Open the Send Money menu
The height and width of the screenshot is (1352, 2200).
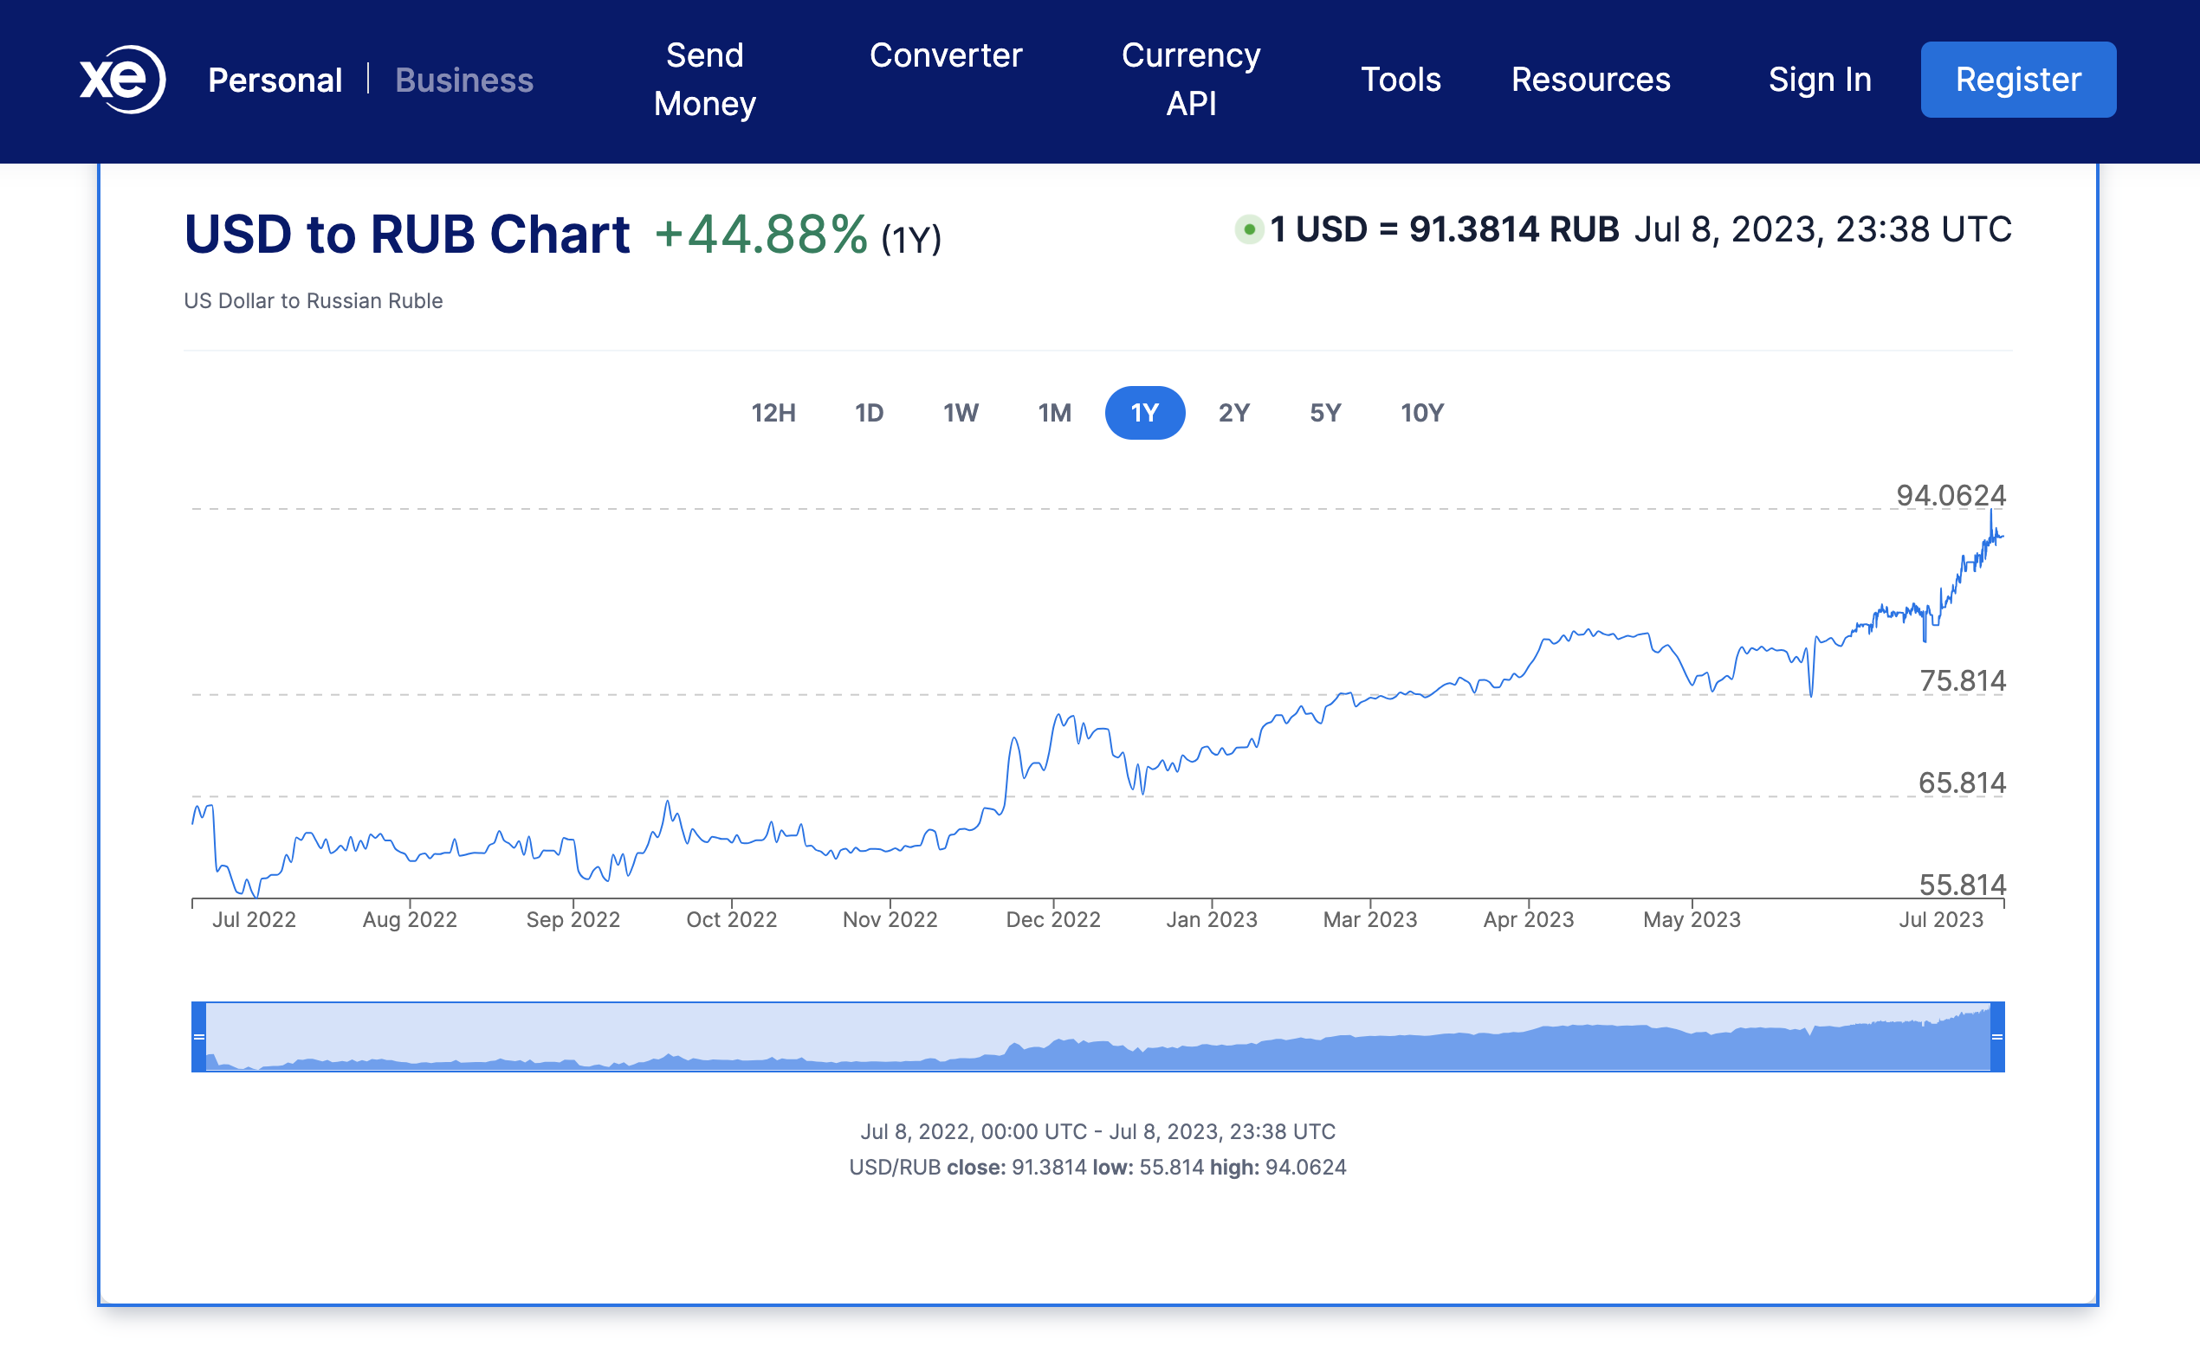(705, 80)
